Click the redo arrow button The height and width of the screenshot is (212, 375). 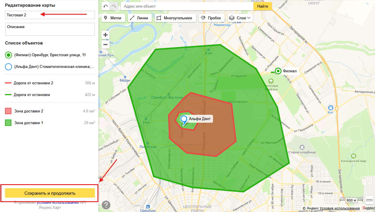[x=114, y=6]
